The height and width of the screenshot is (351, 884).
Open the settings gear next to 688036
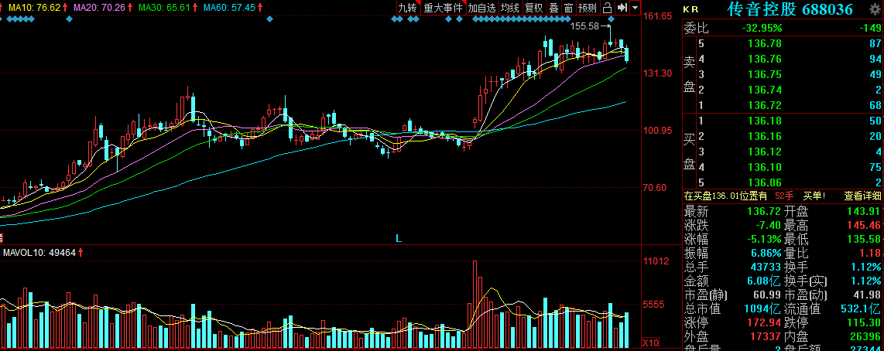875,9
